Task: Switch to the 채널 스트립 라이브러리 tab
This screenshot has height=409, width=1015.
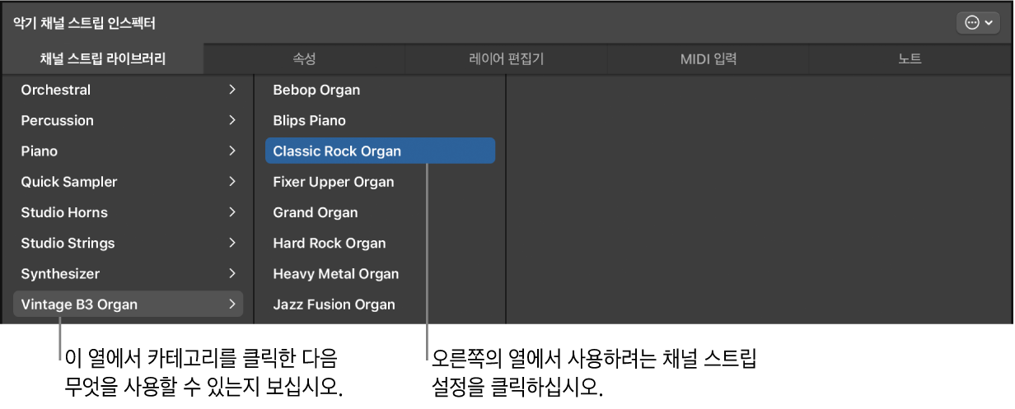Action: click(103, 59)
